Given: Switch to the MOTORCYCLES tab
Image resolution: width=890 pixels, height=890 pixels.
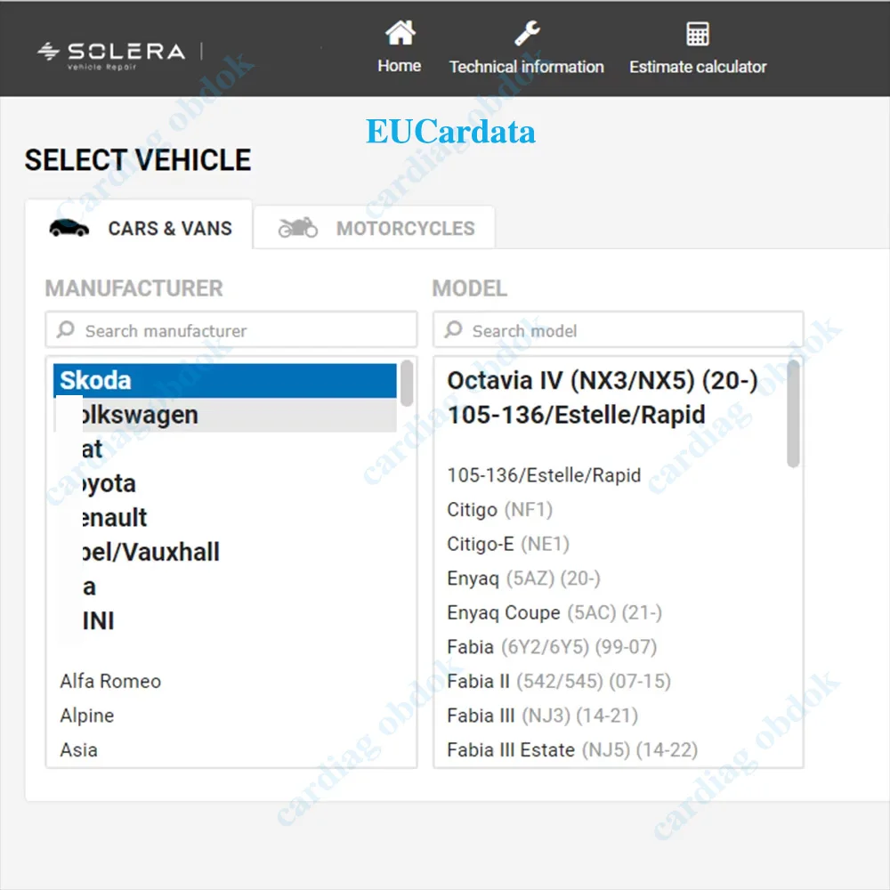Looking at the screenshot, I should (375, 228).
